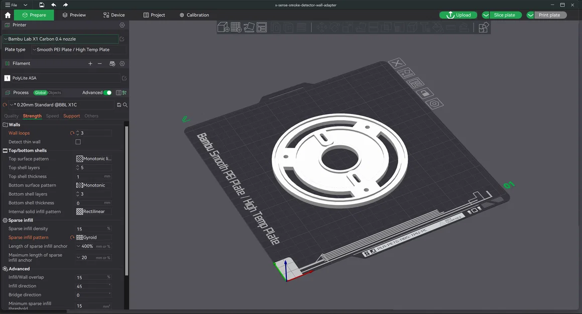
Task: Open the process settings list icon
Action: [119, 92]
